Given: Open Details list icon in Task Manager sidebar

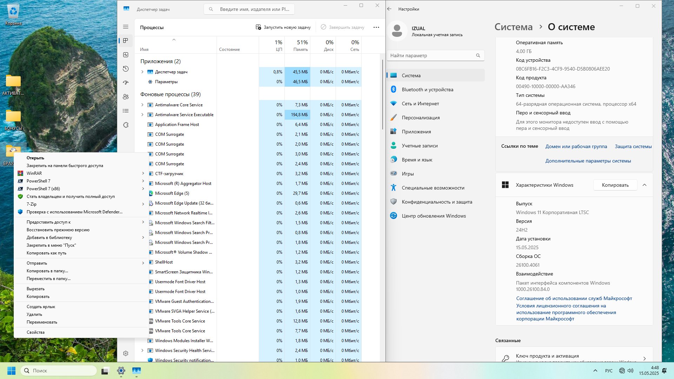Looking at the screenshot, I should pos(126,111).
